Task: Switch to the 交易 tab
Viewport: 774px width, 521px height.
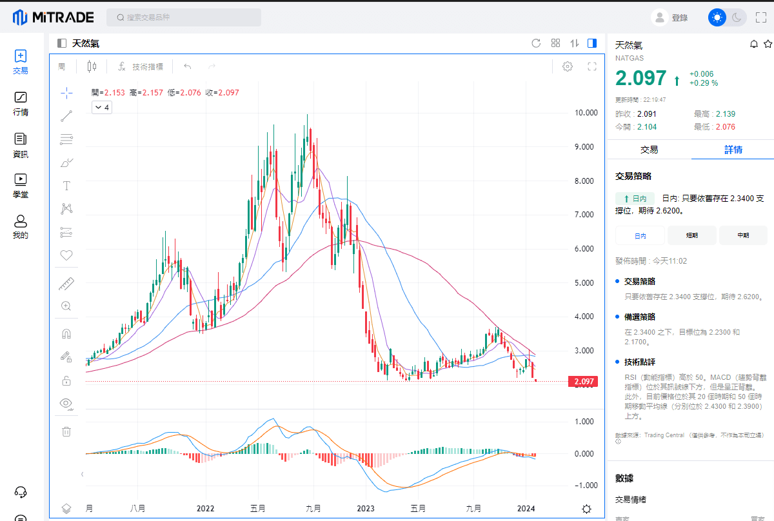Action: tap(649, 150)
